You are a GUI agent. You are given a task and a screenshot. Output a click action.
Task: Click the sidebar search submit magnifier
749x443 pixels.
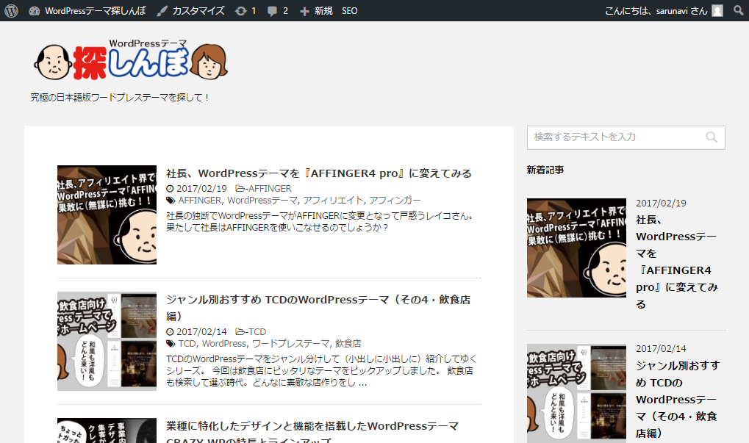point(712,137)
